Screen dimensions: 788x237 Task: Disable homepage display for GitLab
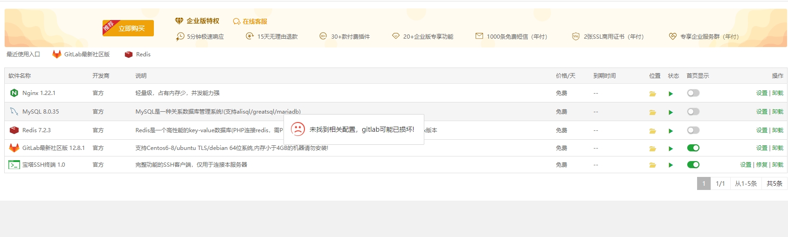[693, 148]
